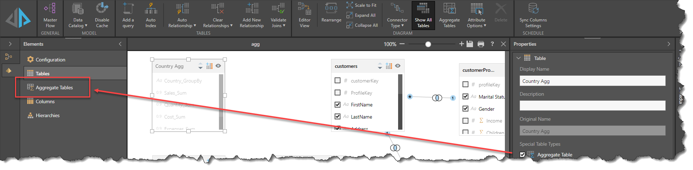Uncheck the FirstName column checkbox
693x170 pixels.
click(x=338, y=105)
